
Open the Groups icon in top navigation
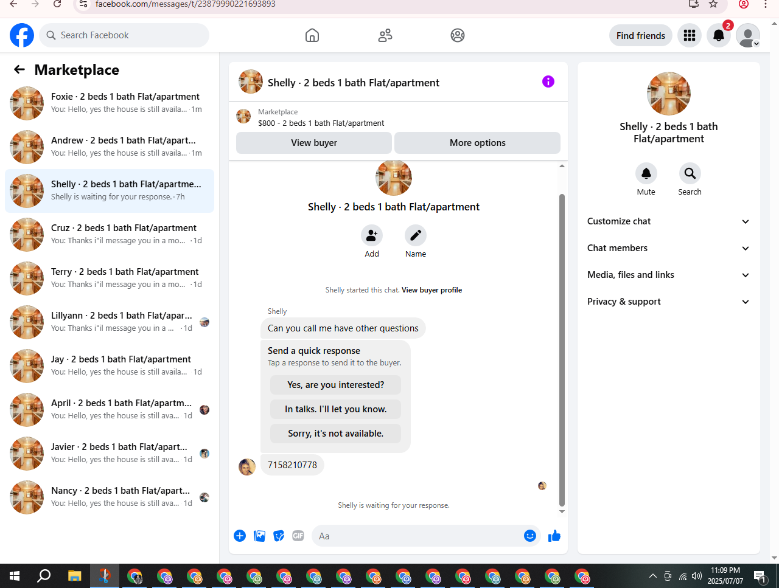[458, 35]
